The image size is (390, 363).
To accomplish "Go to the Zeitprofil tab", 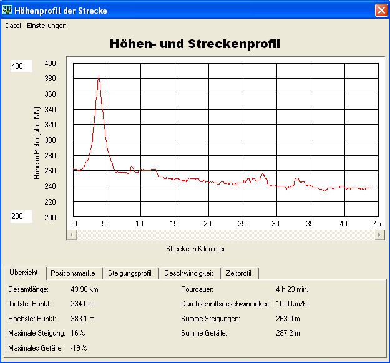I will pos(240,273).
